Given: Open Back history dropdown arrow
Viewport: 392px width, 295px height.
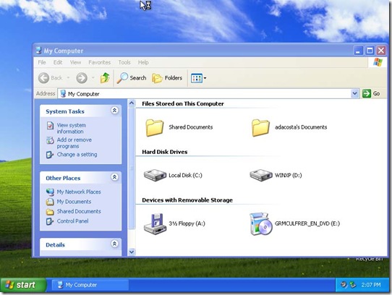Looking at the screenshot, I should pos(68,78).
